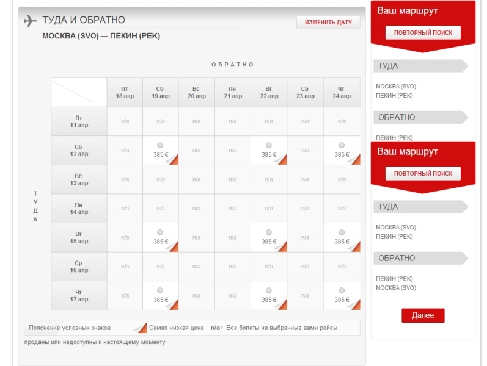The image size is (487, 366).
Task: Pick the 12 апр to 24 апр fare
Action: pyautogui.click(x=342, y=145)
